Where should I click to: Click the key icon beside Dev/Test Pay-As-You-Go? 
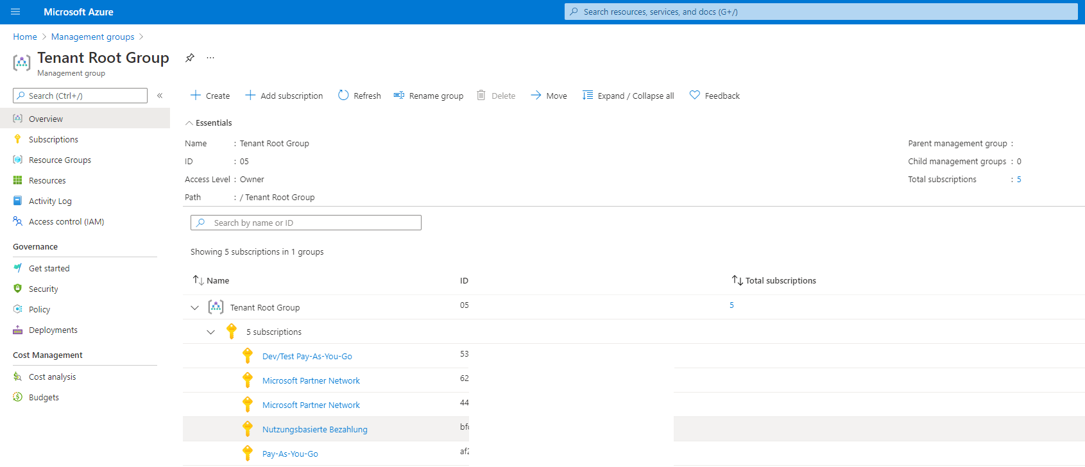(x=248, y=355)
